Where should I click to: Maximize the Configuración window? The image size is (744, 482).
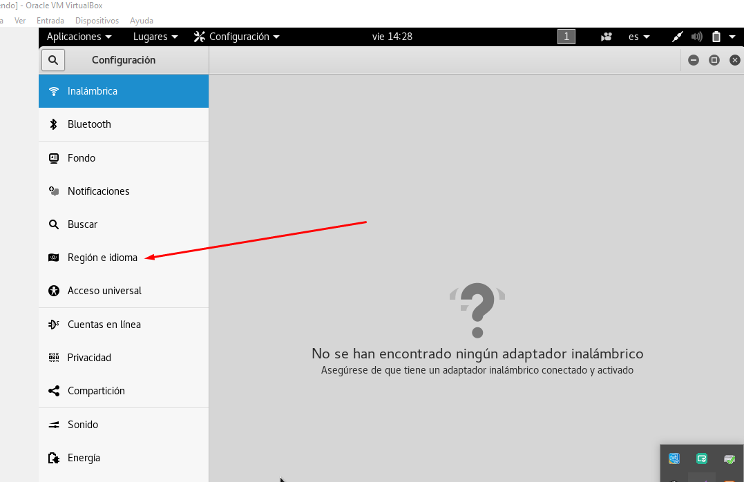(x=714, y=60)
